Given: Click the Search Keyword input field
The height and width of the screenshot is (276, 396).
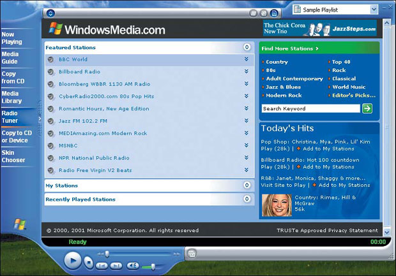Looking at the screenshot, I should (310, 108).
